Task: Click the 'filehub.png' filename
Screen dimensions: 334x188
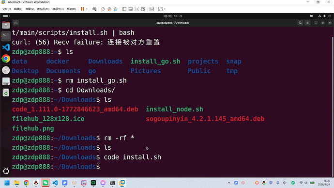Action: (x=33, y=128)
